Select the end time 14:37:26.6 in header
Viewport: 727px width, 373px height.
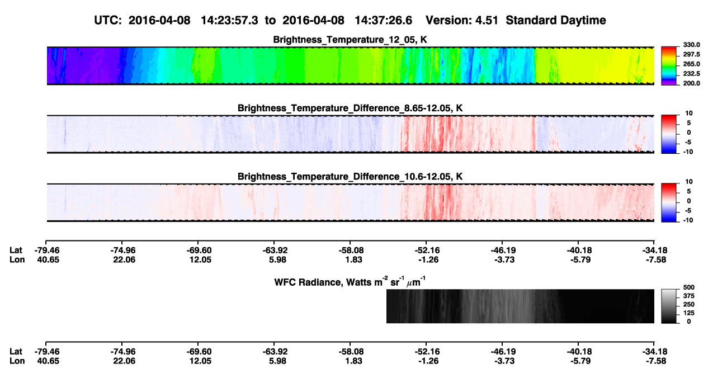(x=384, y=20)
